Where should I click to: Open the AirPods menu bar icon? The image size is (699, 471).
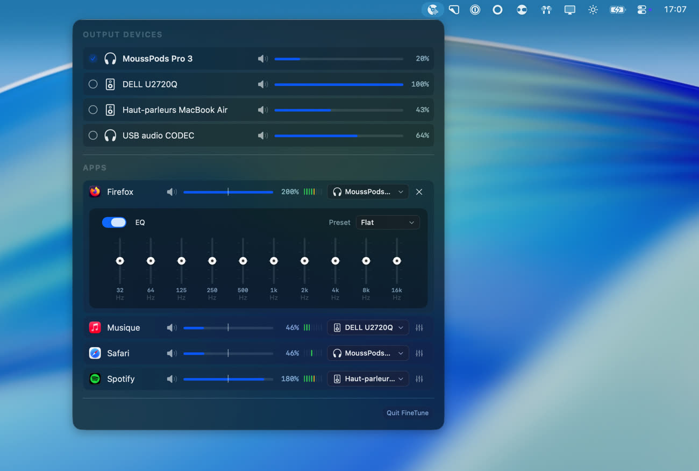[x=546, y=10]
